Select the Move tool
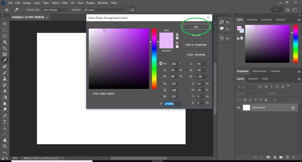302x162 pixels. pos(5,24)
